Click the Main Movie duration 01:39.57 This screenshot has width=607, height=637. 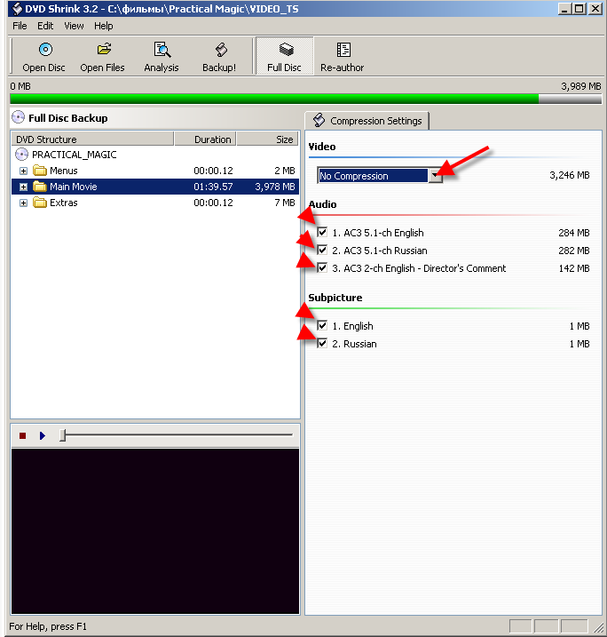click(x=213, y=187)
